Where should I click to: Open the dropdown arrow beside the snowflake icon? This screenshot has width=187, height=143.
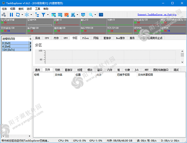[x=31, y=15]
